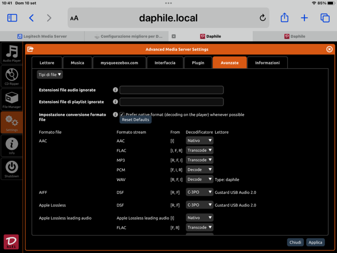Image resolution: width=337 pixels, height=253 pixels.
Task: Click the Applica button
Action: click(315, 242)
